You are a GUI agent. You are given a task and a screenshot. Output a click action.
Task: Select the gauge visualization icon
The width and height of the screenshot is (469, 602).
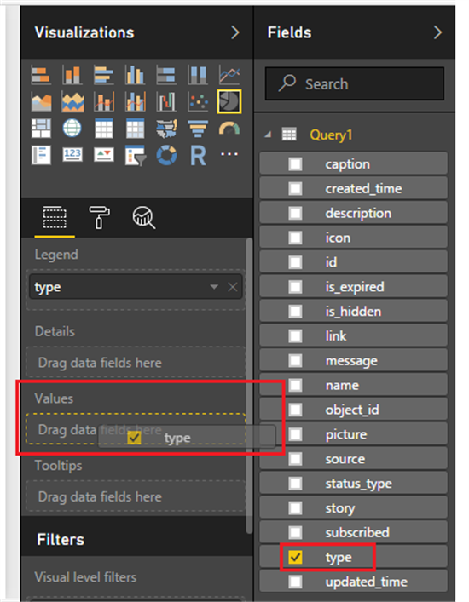coord(229,129)
